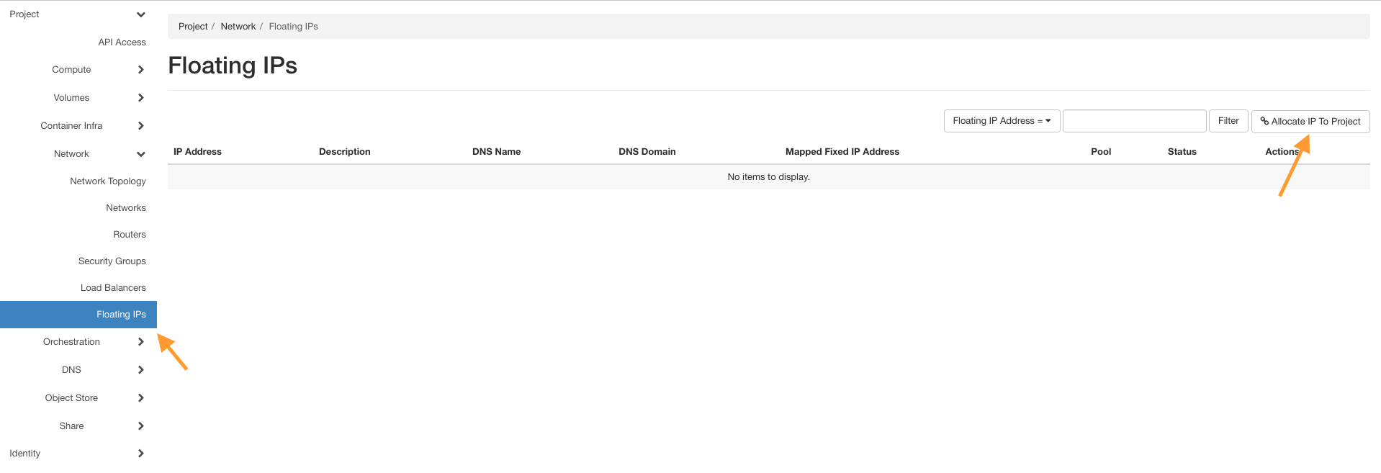1381x473 pixels.
Task: Open Load Balancers in sidebar
Action: 113,288
